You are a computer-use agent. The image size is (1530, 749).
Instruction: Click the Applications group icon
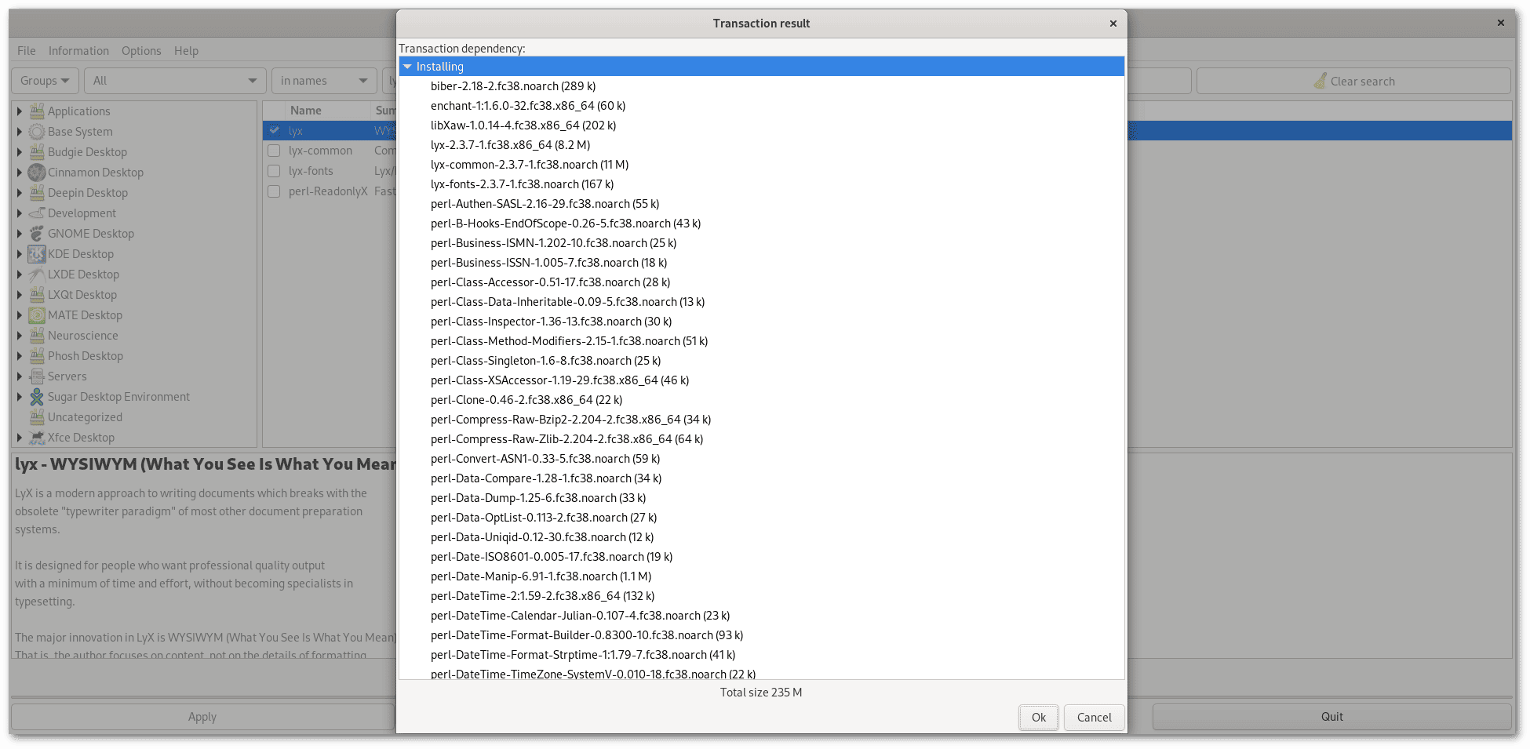pyautogui.click(x=37, y=111)
